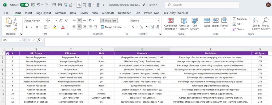Screen dimensions: 272x105
Task: Toggle Merge & Center
Action: (x=112, y=27)
